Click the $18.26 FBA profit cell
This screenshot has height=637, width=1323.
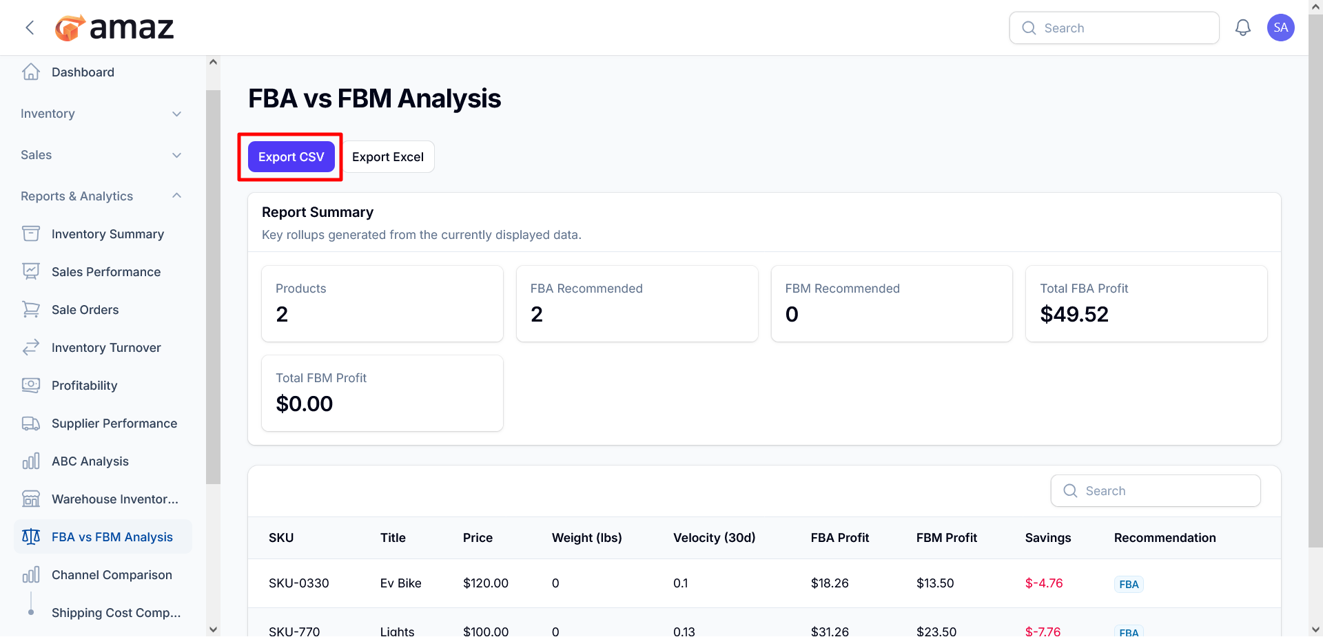[x=830, y=583]
